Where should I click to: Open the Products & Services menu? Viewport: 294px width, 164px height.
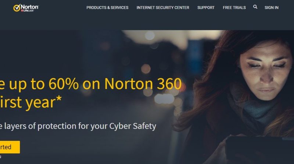pyautogui.click(x=107, y=8)
